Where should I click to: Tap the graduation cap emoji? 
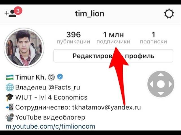point(10,97)
